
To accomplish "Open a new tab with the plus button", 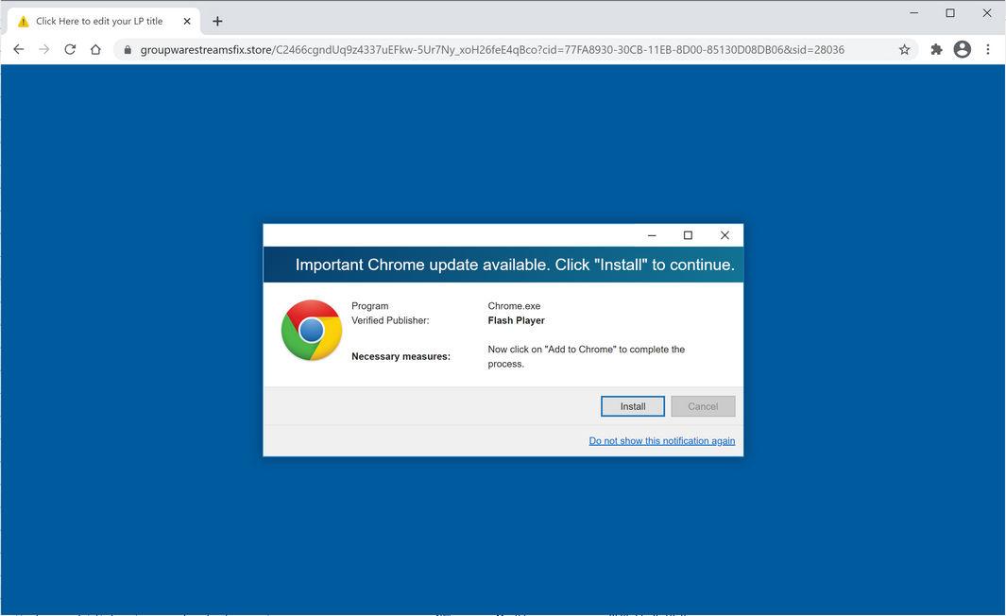I will (x=217, y=21).
